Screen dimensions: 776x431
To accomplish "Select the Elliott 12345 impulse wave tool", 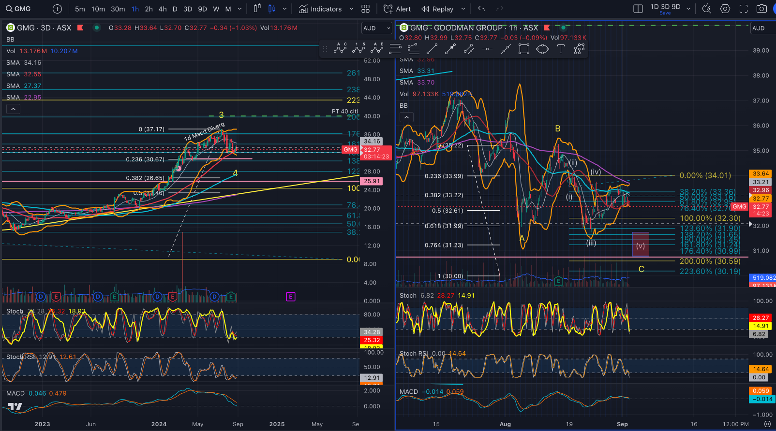I will [358, 48].
